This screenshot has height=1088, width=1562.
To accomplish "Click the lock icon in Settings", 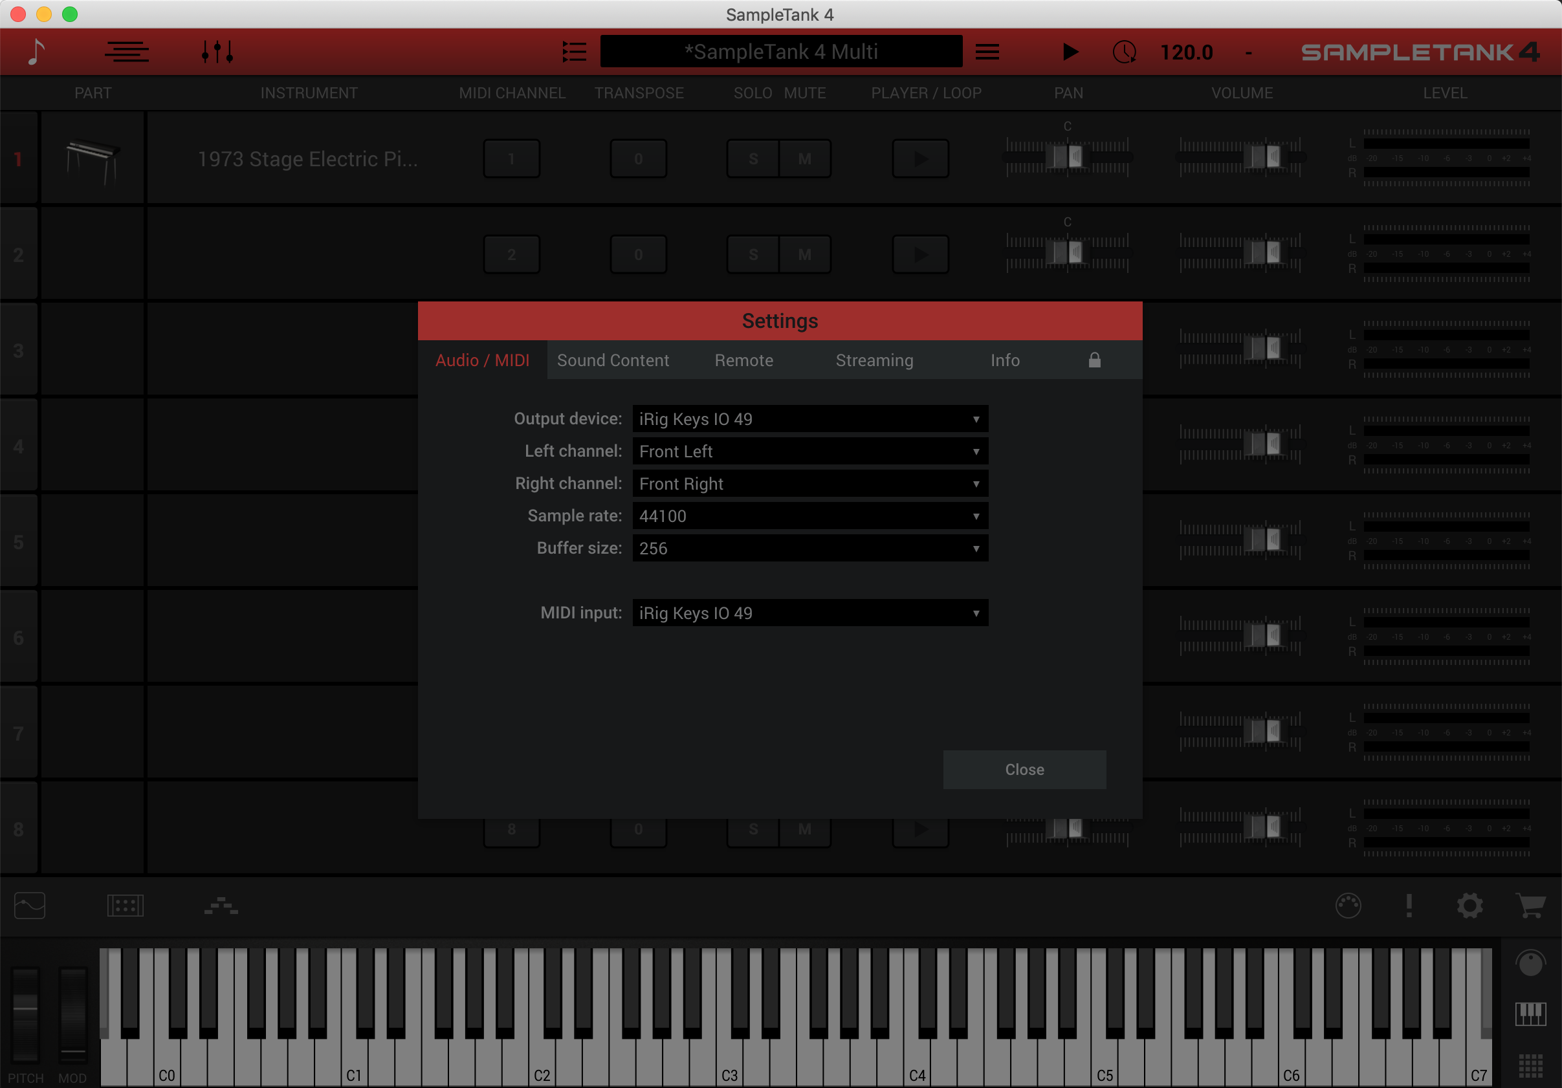I will pos(1094,360).
